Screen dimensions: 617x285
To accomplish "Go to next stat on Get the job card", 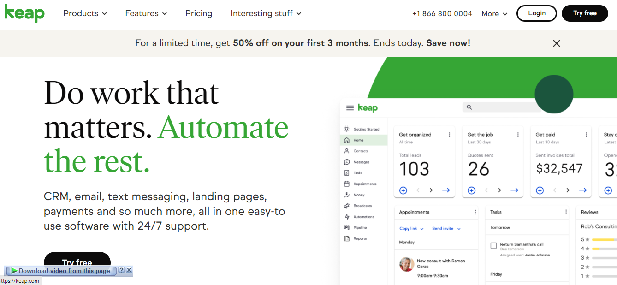I will tap(499, 190).
